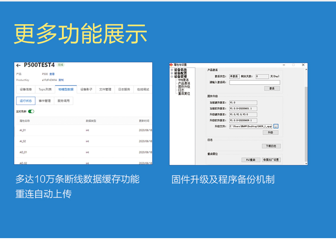The width and height of the screenshot is (336, 240).
Task: Click the 查看 link next to P500
Action: [x=52, y=74]
